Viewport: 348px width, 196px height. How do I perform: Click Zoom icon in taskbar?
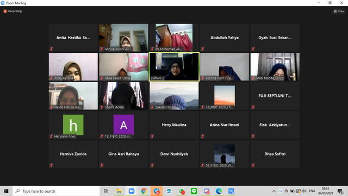(132, 191)
